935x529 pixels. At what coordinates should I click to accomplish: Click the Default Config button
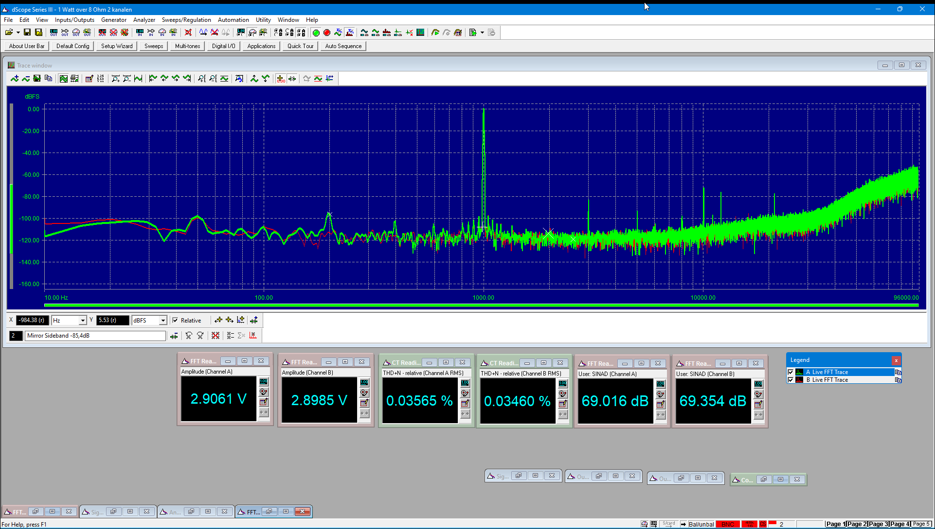[73, 46]
